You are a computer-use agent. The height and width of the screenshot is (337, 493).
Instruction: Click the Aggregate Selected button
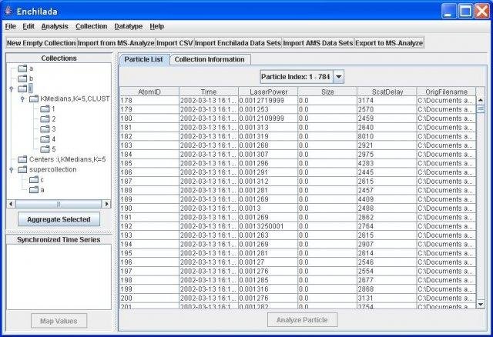coord(59,219)
